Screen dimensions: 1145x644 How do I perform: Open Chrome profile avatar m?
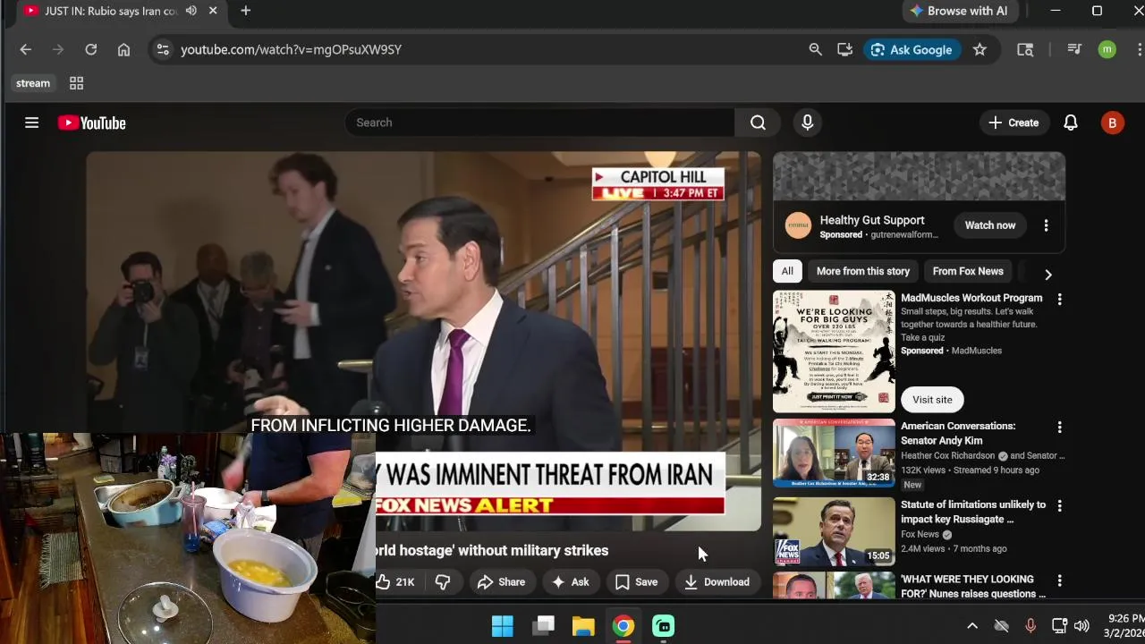coord(1107,50)
